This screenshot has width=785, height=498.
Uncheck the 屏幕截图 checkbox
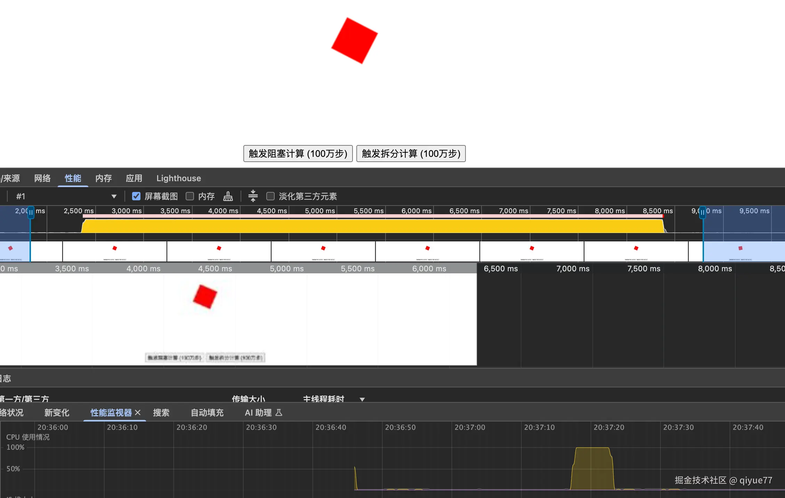pyautogui.click(x=136, y=196)
